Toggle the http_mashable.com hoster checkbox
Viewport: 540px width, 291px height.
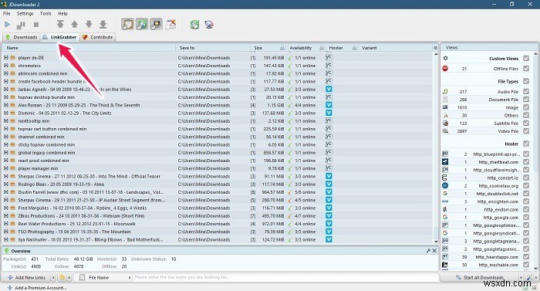(526, 265)
